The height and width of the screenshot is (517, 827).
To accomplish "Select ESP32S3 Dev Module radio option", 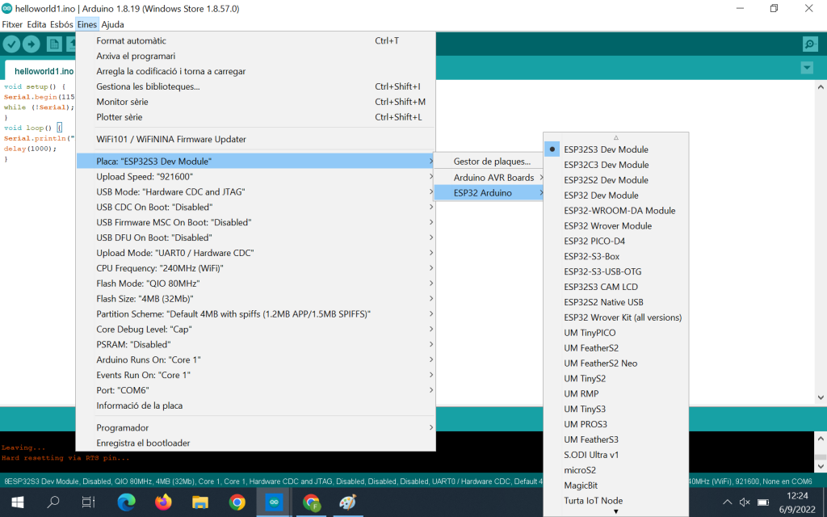I will [606, 149].
